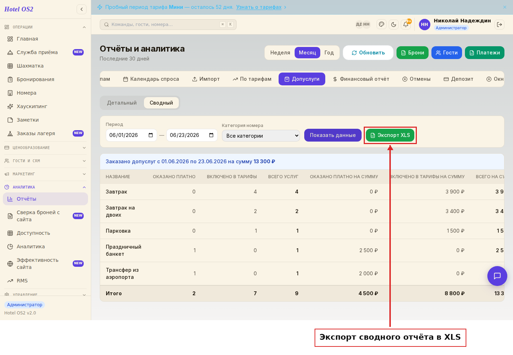Switch to the Финансовый отчёт tab
Screen dimensions: 513x355
coord(361,79)
